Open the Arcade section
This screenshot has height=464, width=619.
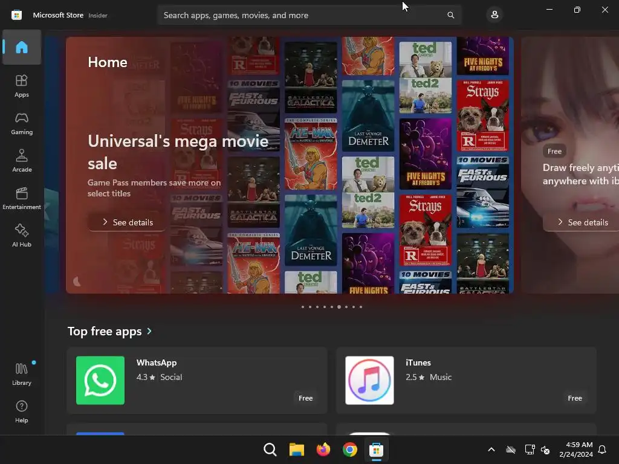click(22, 161)
